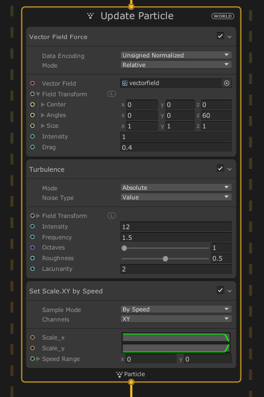Viewport: 264px width, 397px height.
Task: Click the Size input port
Action: (33, 126)
